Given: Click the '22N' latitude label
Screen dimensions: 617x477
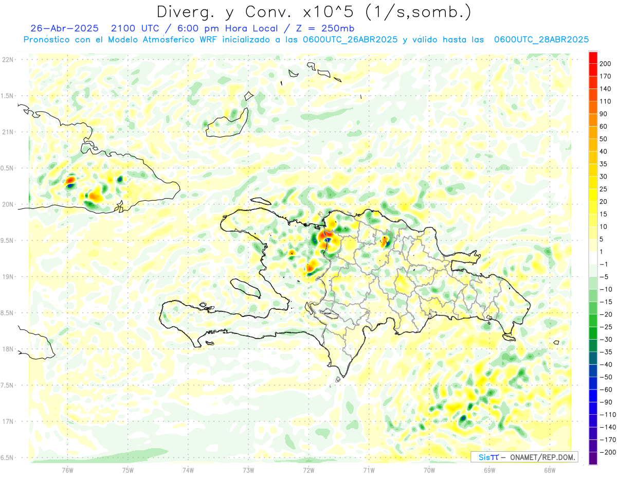Looking at the screenshot, I should pos(7,60).
